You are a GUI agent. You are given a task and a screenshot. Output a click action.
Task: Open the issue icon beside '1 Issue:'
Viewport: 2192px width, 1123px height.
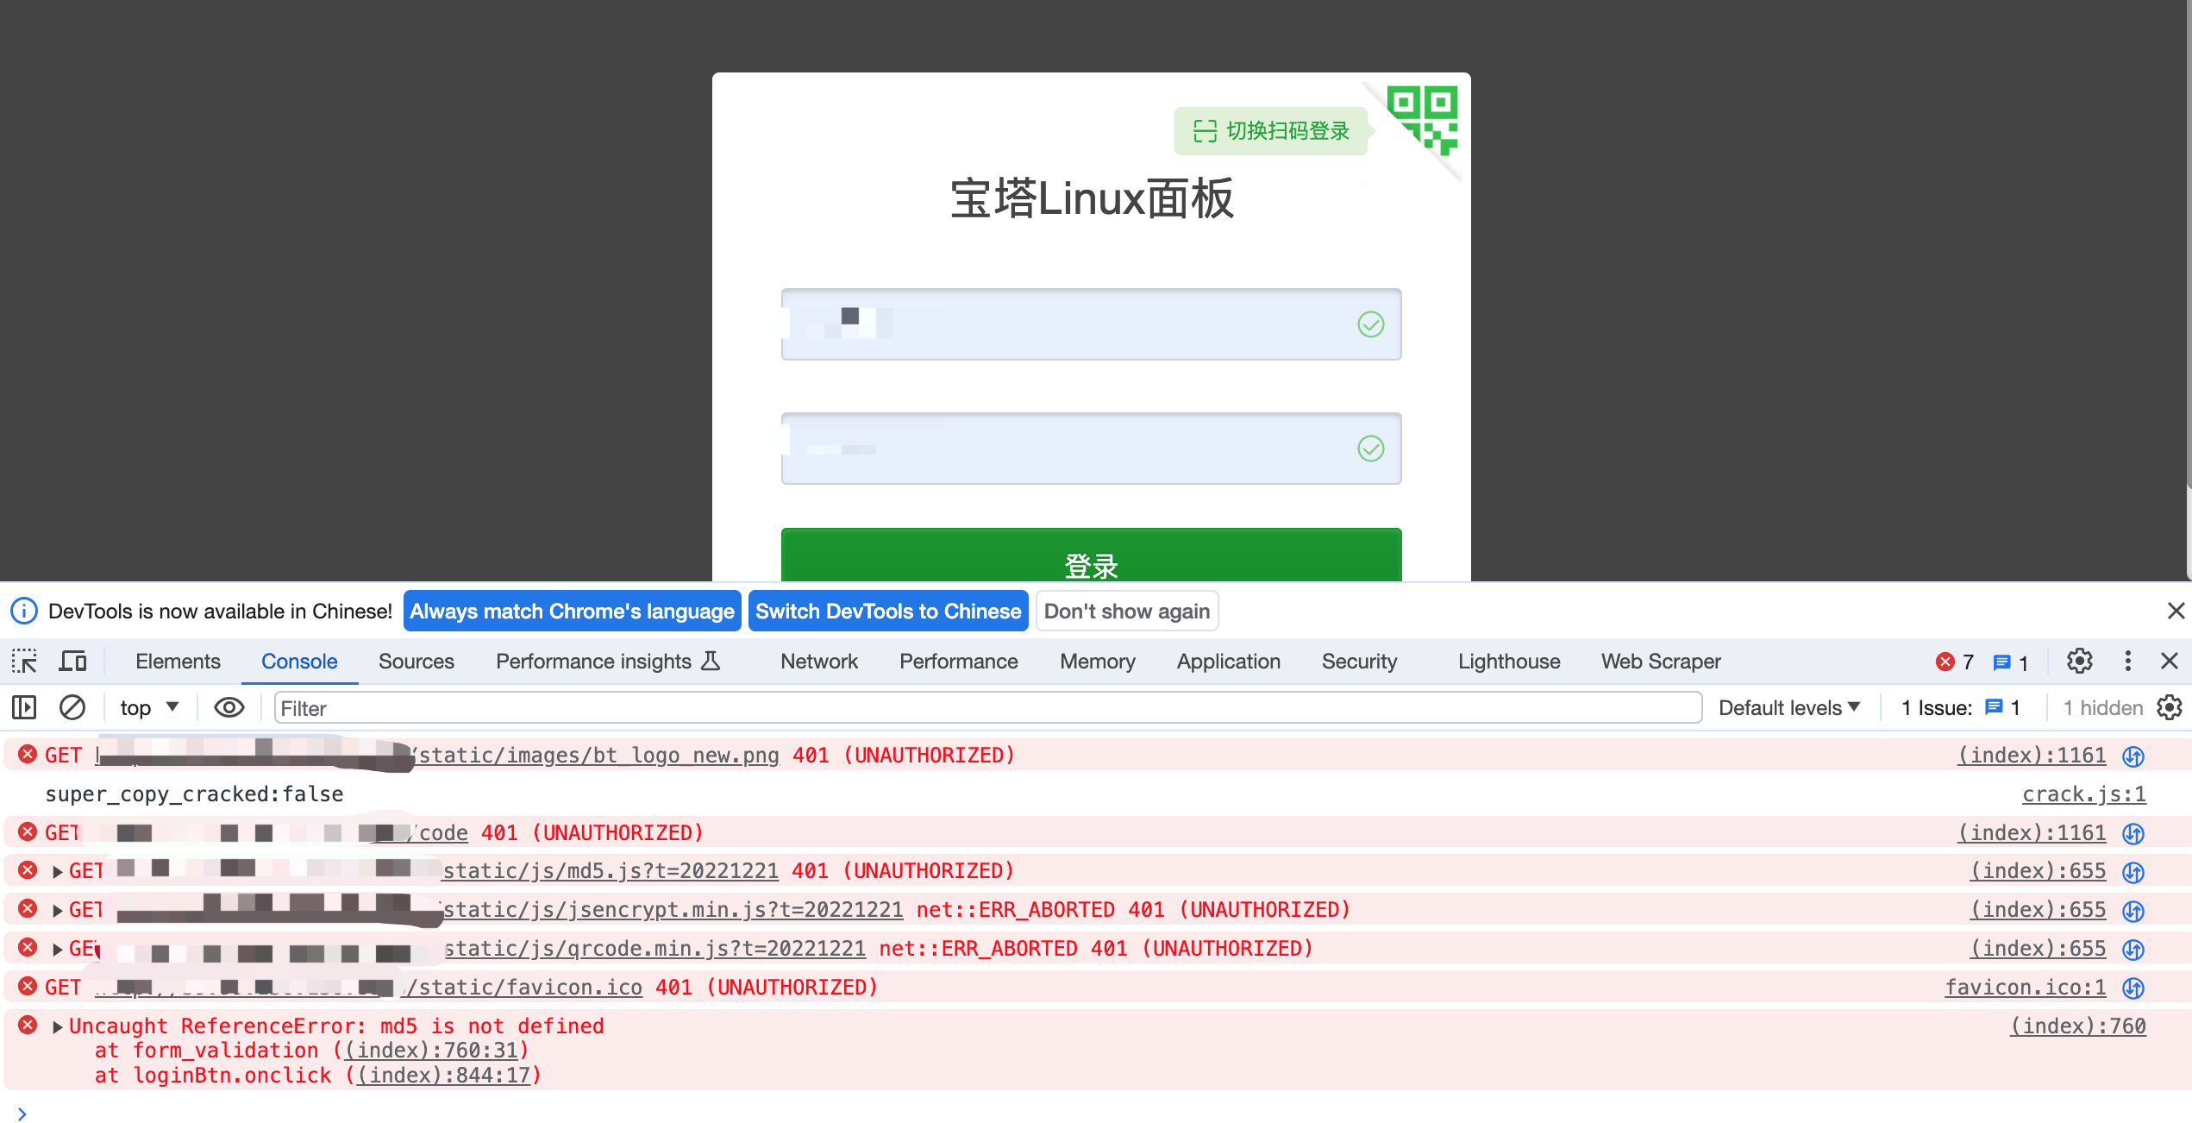click(1994, 707)
